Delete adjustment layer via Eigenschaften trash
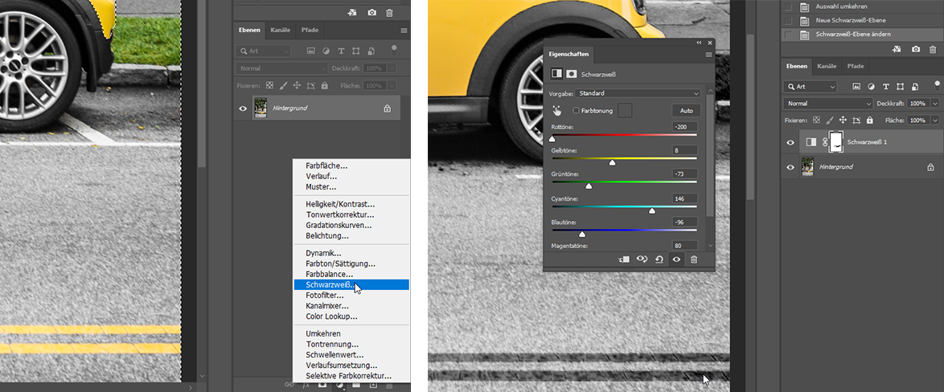 click(694, 259)
